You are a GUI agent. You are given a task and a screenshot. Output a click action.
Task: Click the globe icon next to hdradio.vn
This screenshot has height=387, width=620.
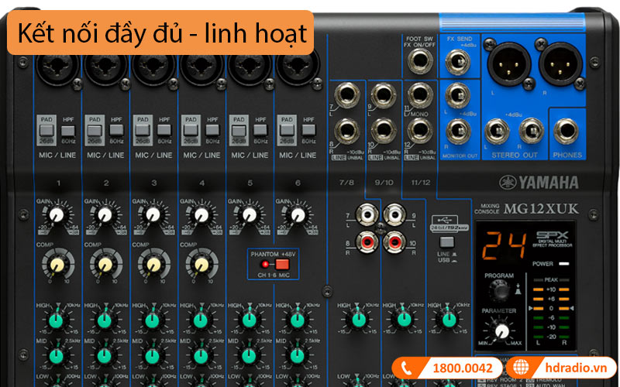(521, 368)
